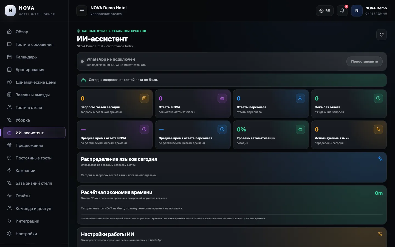
Task: Click the Приостановить button
Action: click(x=365, y=61)
